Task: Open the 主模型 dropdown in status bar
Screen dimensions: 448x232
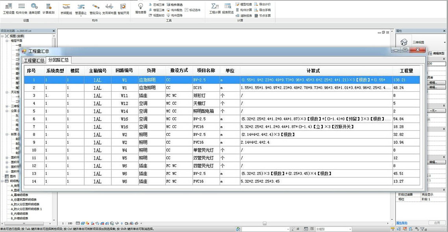Action: (x=349, y=229)
